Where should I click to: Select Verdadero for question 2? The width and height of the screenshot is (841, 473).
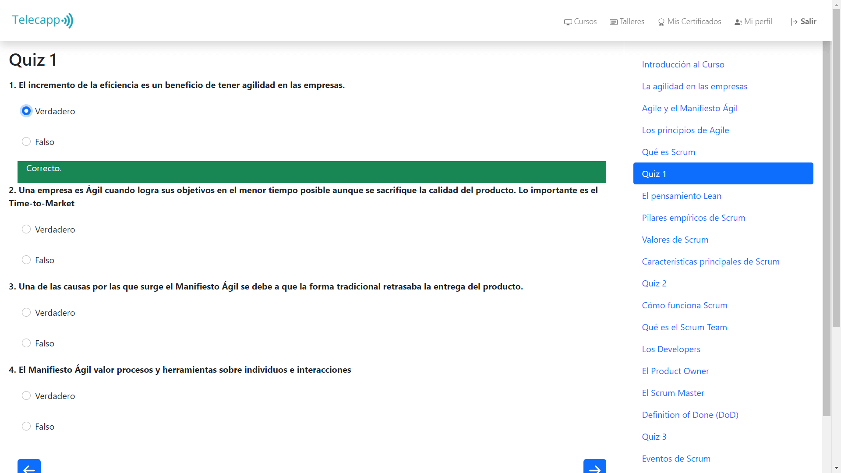[26, 229]
